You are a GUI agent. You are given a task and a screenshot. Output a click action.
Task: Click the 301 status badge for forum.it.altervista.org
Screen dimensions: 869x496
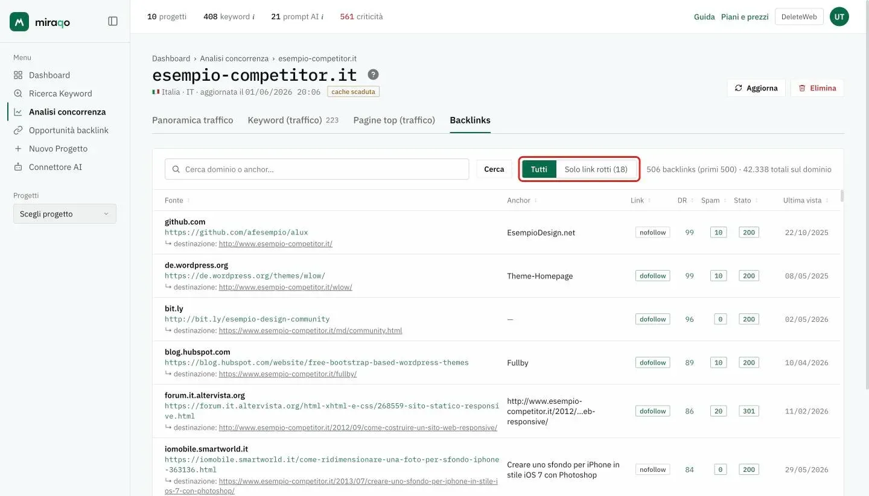749,412
